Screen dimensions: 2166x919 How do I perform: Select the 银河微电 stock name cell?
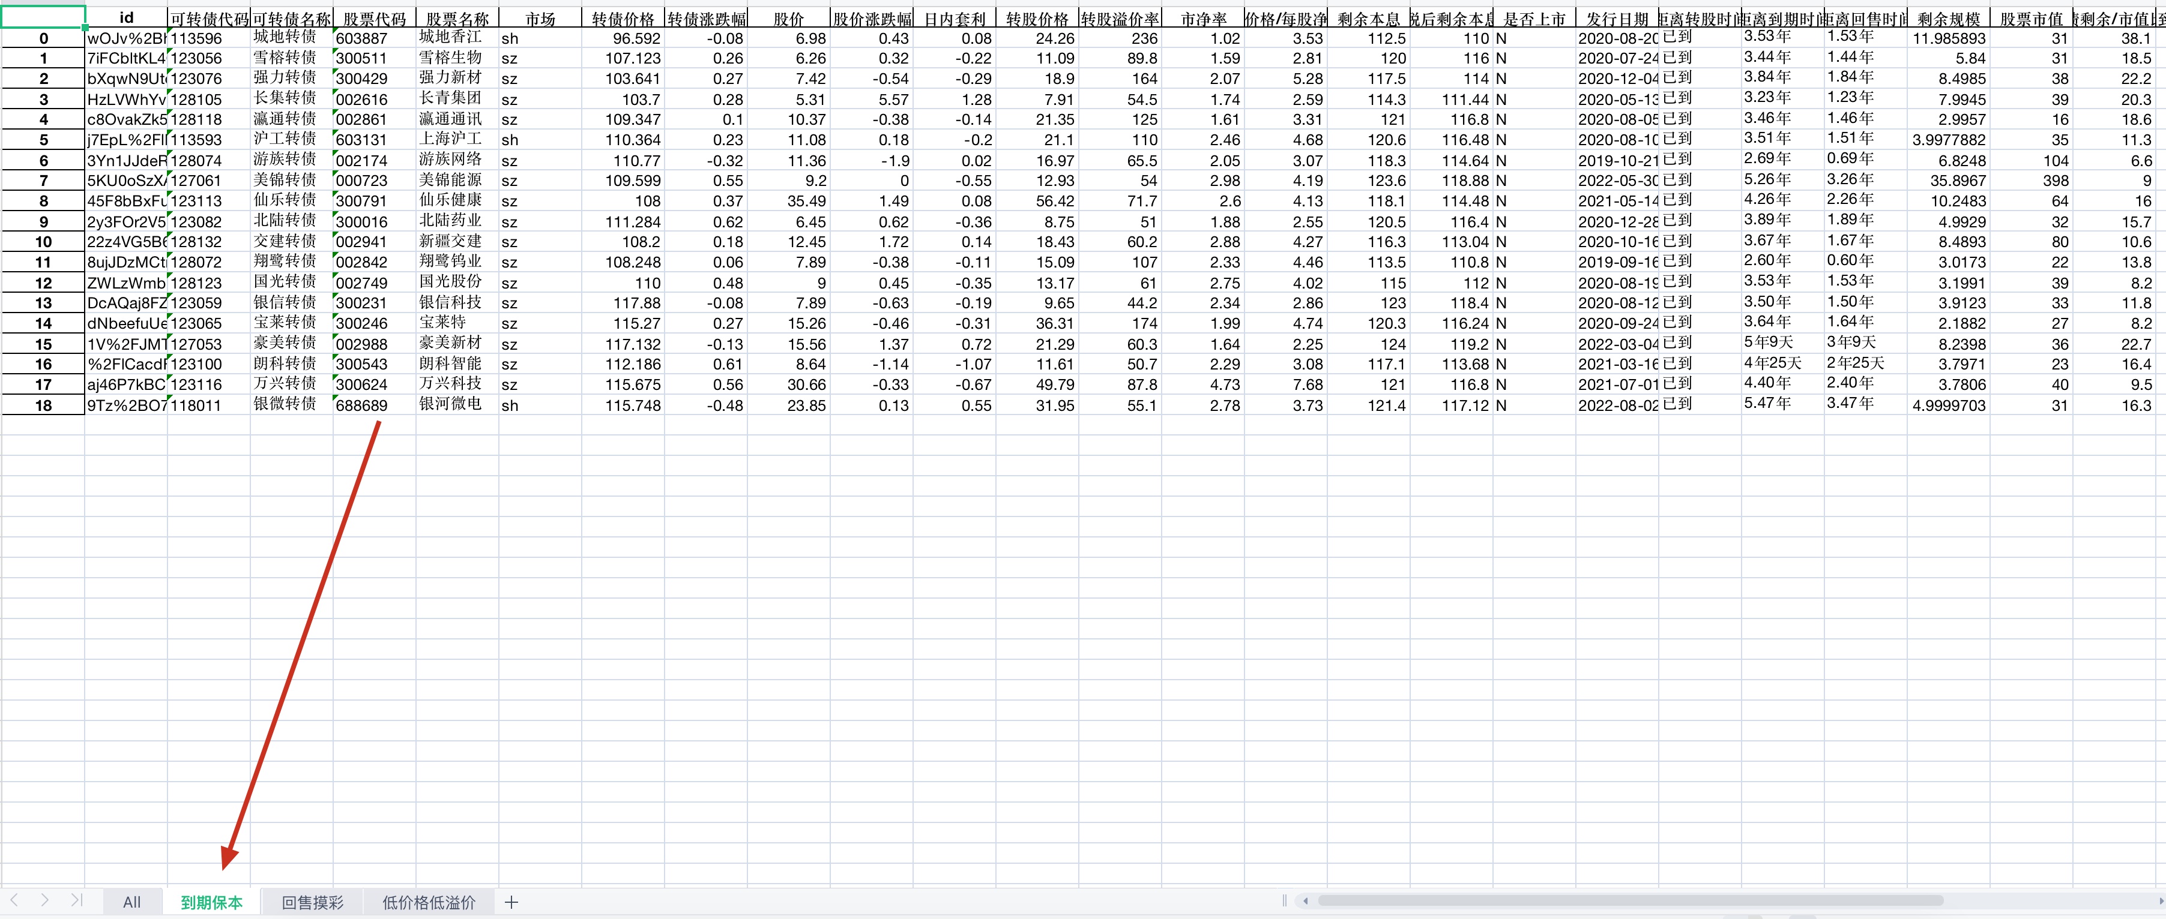451,405
